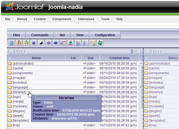Switch to grid thumbnails view icon
The width and height of the screenshot is (179, 129).
coord(78,43)
